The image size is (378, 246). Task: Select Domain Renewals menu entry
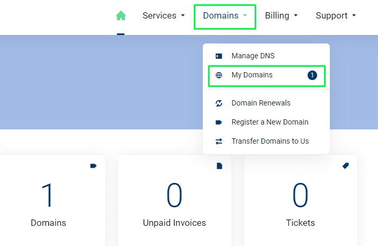click(x=266, y=103)
